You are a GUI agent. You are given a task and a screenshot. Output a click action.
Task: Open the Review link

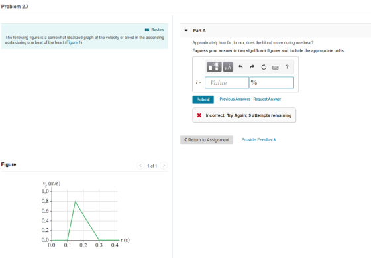coord(158,30)
